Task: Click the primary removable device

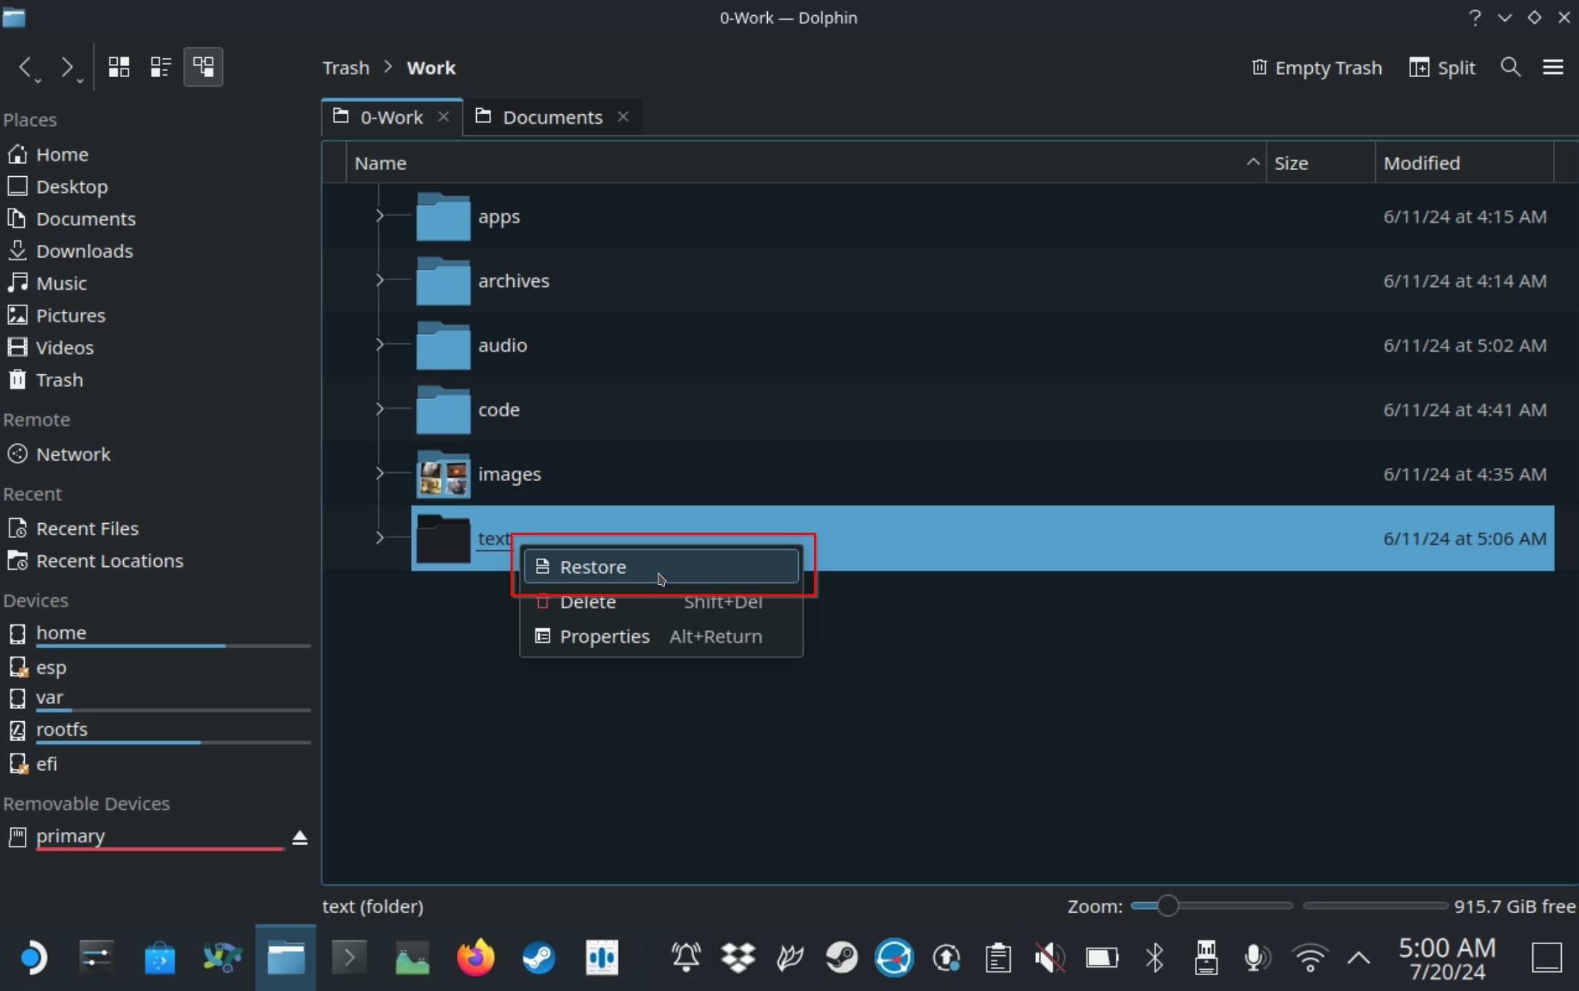Action: 69,835
